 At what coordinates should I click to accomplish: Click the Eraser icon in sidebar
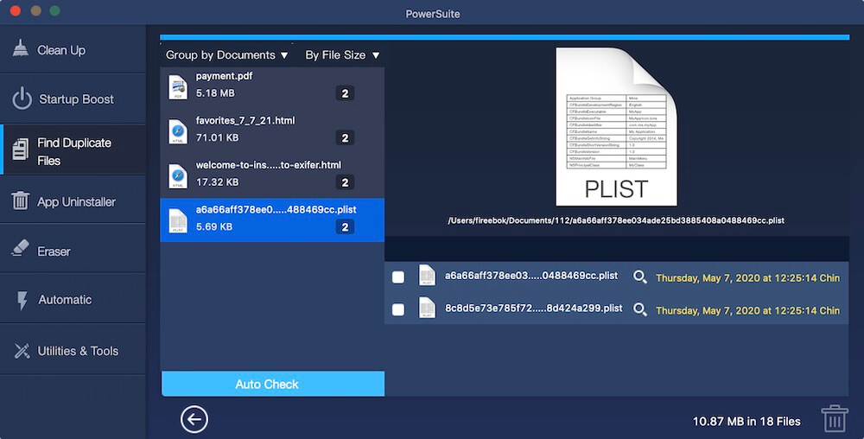click(x=21, y=248)
